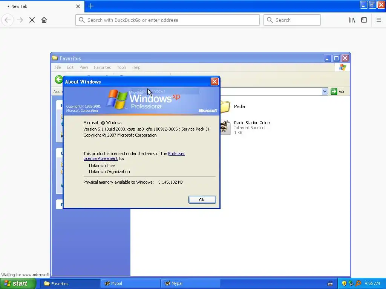Click the taskbar clock 4:56 AM
This screenshot has height=289, width=386.
click(x=372, y=284)
